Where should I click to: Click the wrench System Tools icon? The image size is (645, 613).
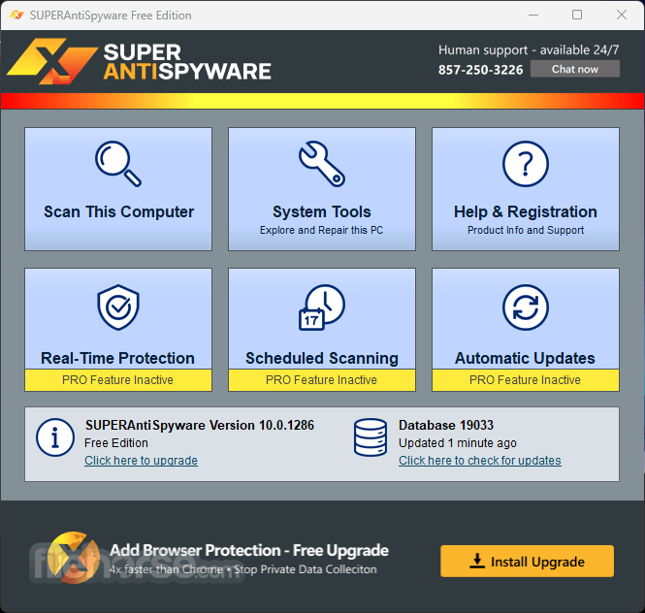[x=322, y=164]
